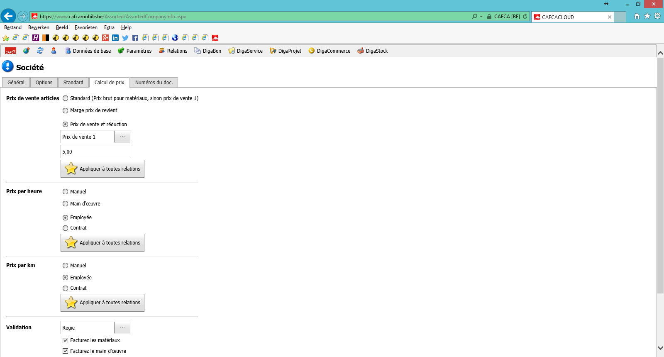
Task: Open the DigaProjet module
Action: coord(286,51)
